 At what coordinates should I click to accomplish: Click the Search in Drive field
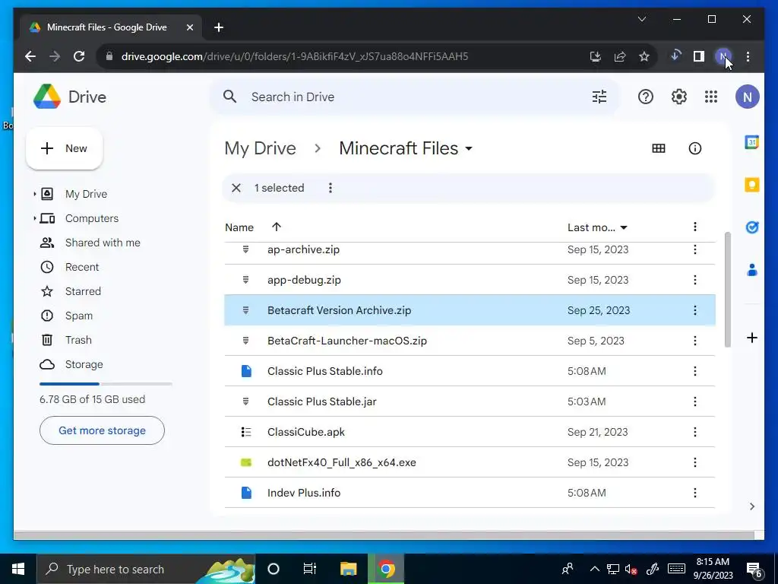tap(415, 97)
